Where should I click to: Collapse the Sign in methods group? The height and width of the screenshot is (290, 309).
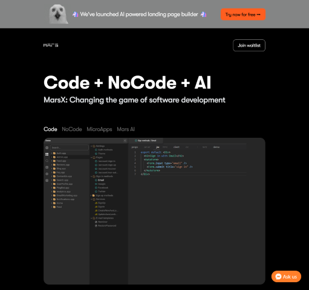point(91,176)
